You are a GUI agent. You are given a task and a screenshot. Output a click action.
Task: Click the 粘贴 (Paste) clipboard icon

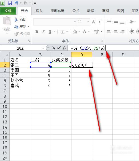7,21
